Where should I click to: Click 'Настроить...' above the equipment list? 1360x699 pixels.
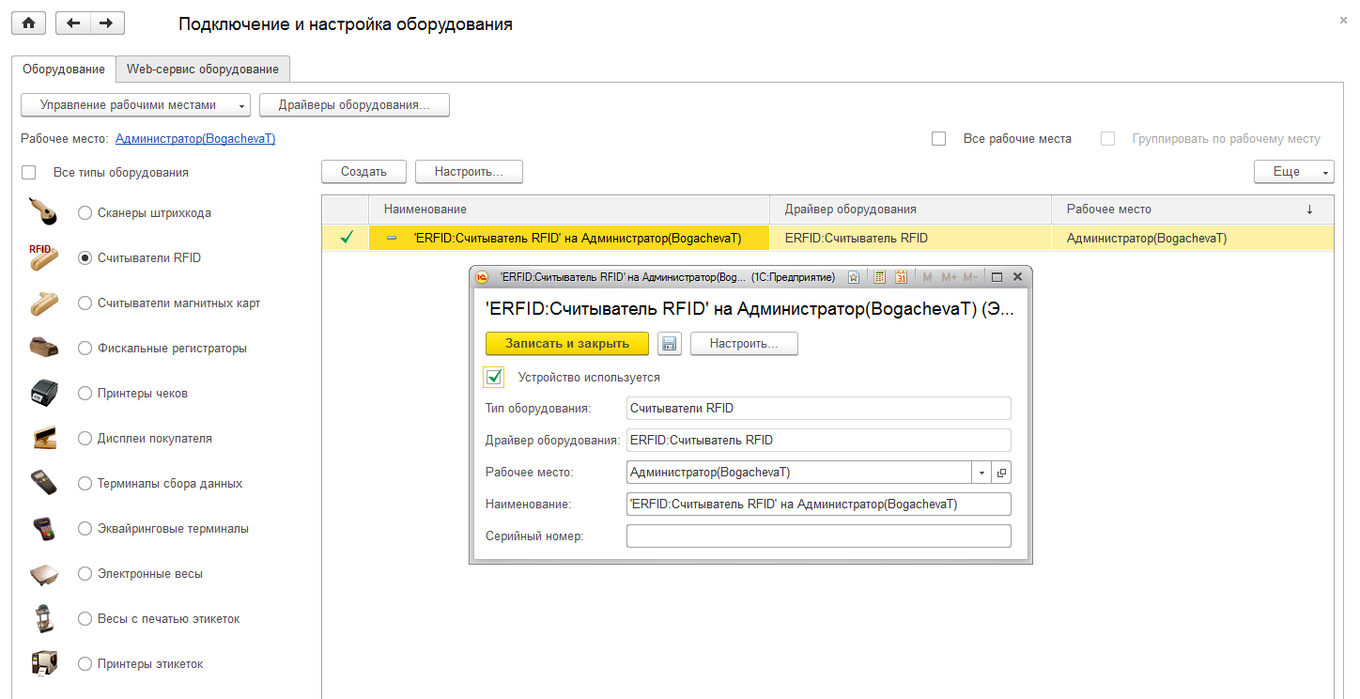point(469,172)
